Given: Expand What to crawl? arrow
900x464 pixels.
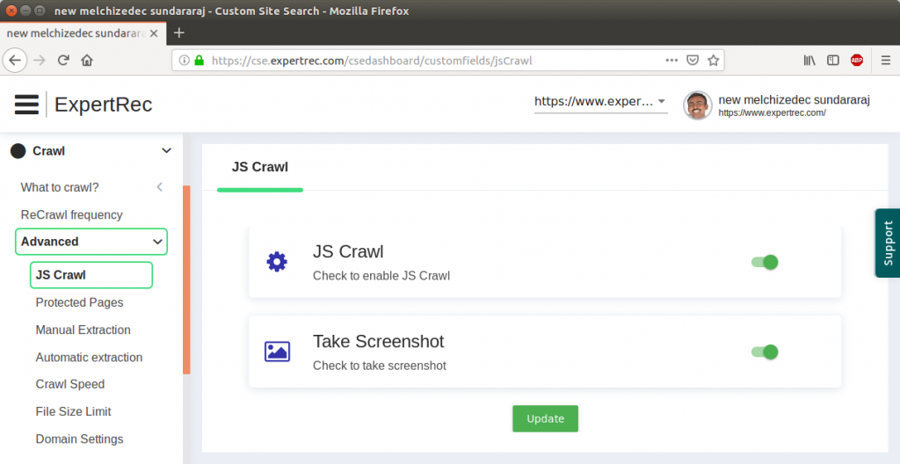Looking at the screenshot, I should pyautogui.click(x=160, y=187).
